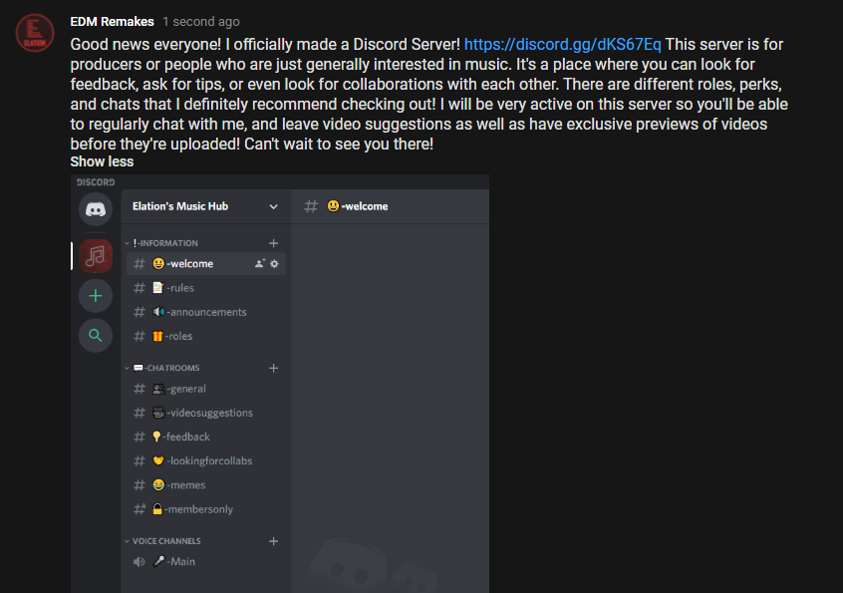Image resolution: width=843 pixels, height=593 pixels.
Task: Click the hash icon beside rules
Action: [140, 288]
